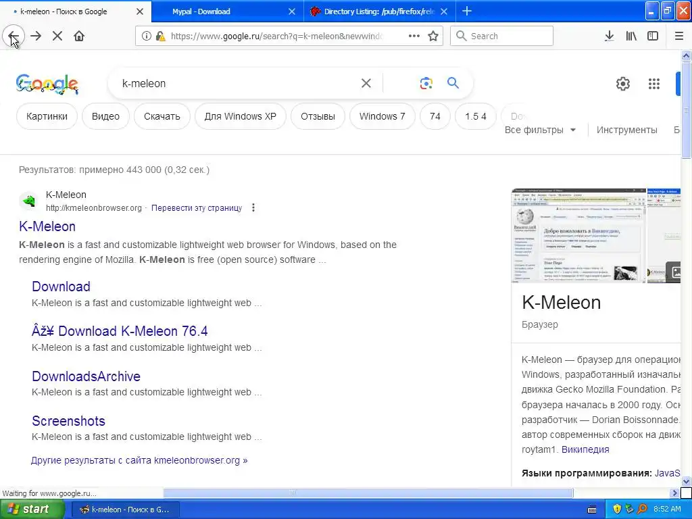Viewport: 692px width, 519px height.
Task: Click Перевести эту страницу link
Action: pyautogui.click(x=197, y=208)
